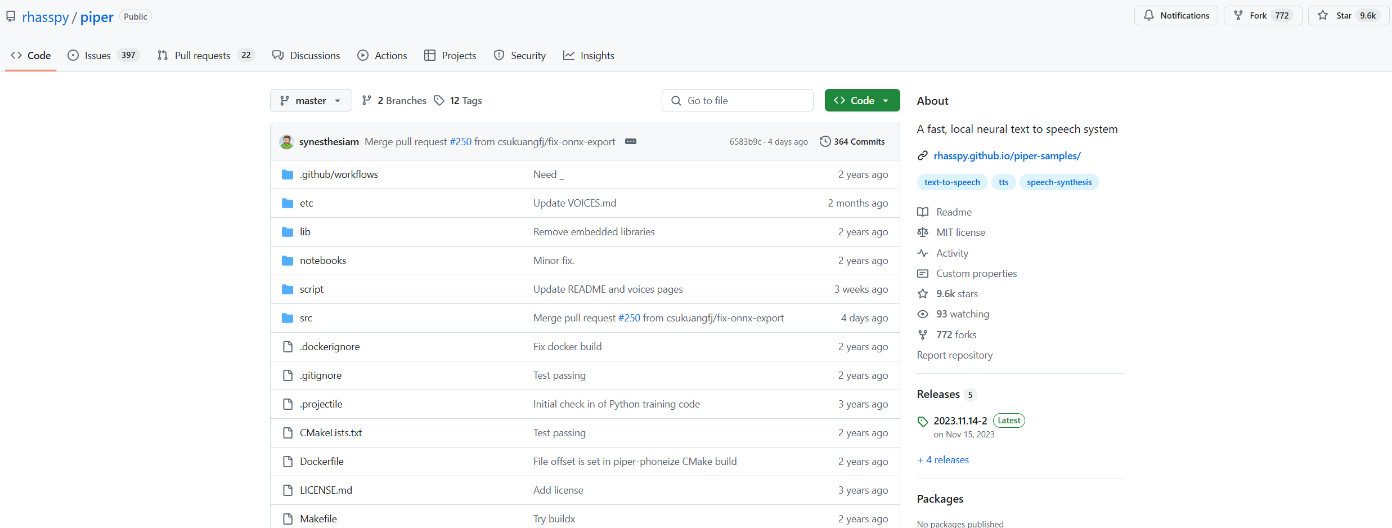
Task: Open the Actions tab
Action: (x=383, y=55)
